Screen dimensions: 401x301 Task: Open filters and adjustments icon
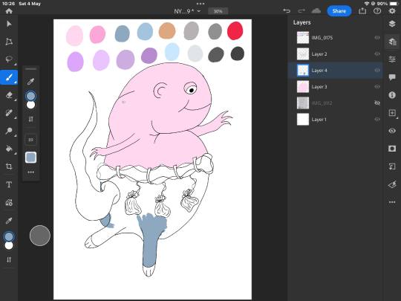point(392,184)
